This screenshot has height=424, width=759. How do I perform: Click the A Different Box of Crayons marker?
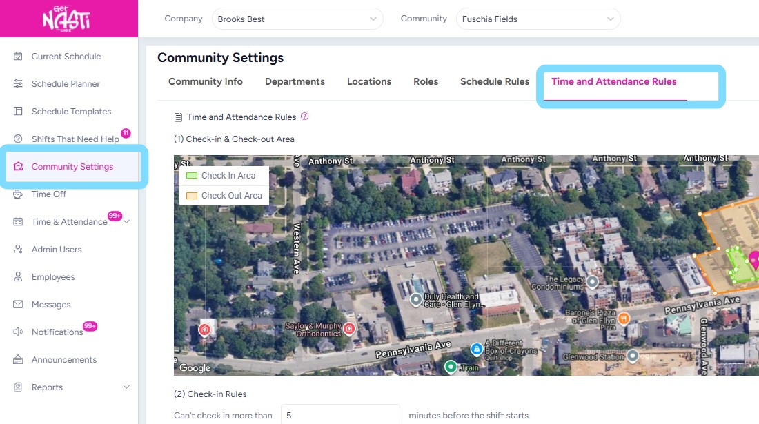pos(476,349)
